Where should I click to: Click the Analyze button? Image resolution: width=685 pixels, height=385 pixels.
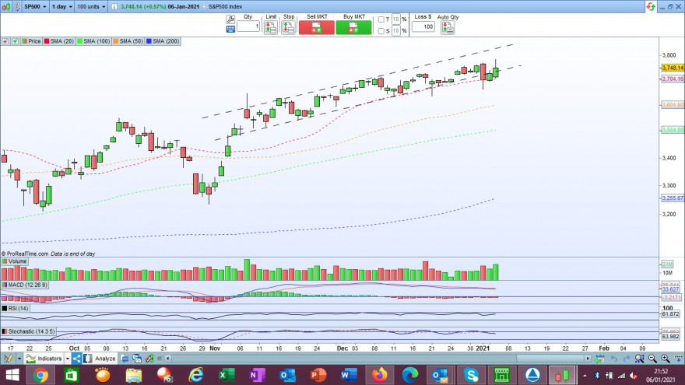pyautogui.click(x=100, y=359)
